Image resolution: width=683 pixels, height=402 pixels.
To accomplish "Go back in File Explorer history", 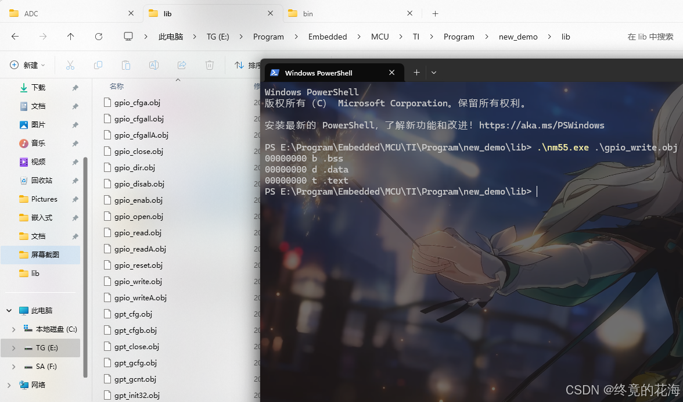I will tap(15, 37).
